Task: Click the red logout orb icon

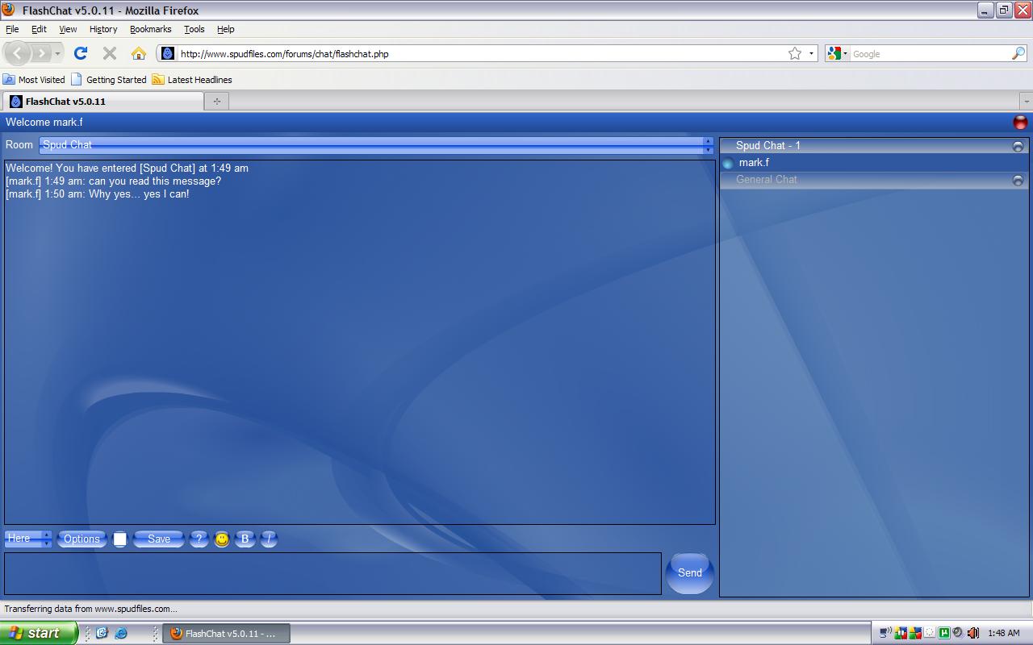Action: (x=1020, y=123)
